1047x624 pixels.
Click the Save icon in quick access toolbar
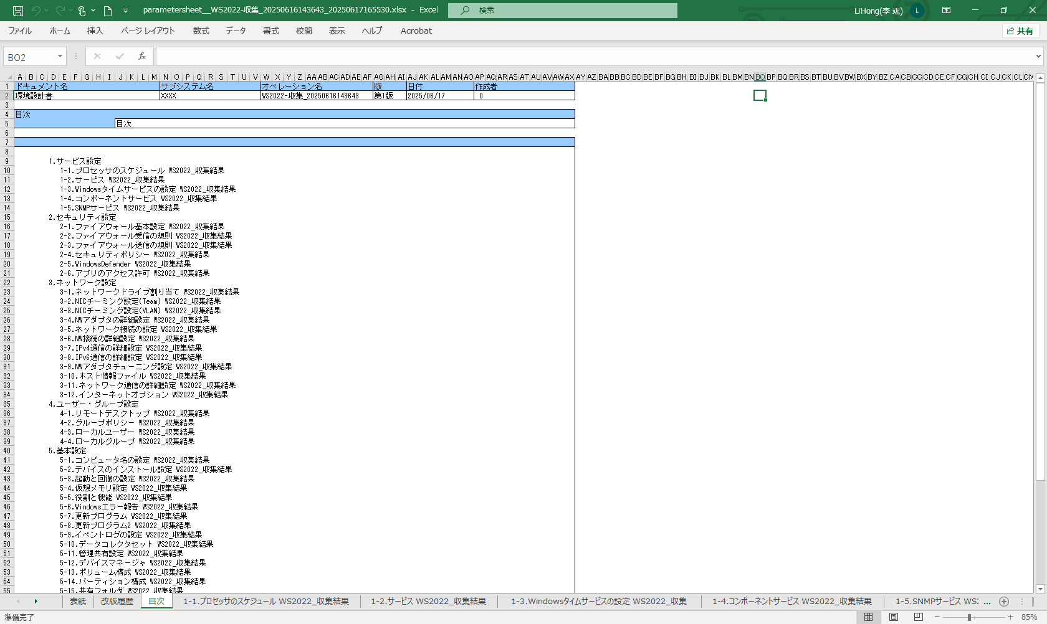click(18, 11)
